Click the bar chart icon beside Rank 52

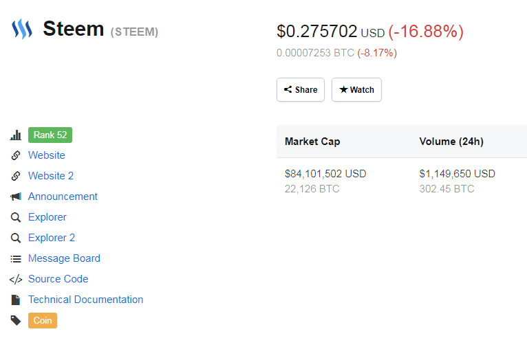16,135
